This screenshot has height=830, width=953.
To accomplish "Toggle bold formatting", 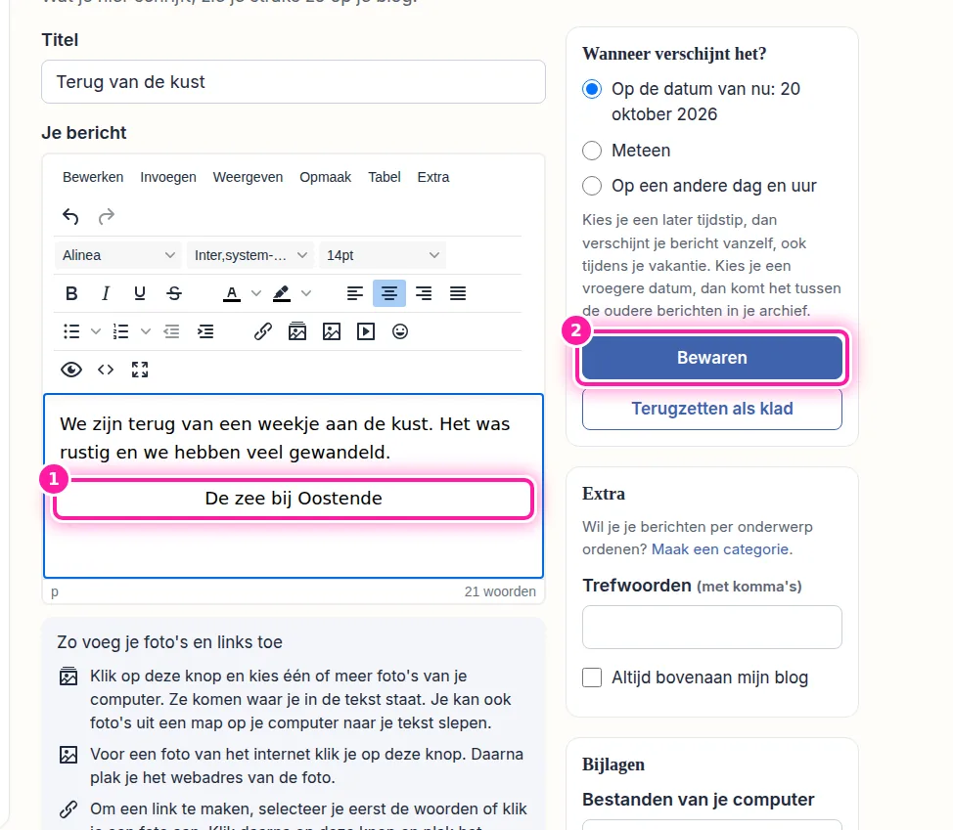I will pos(71,294).
